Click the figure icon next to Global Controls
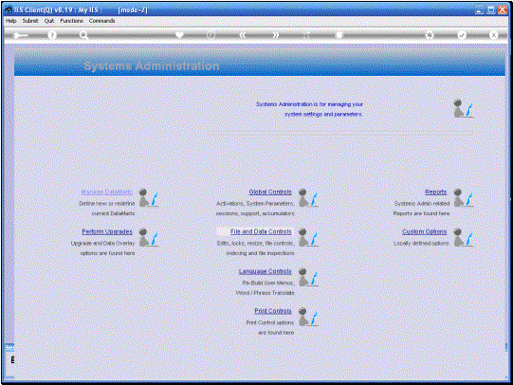 click(x=308, y=197)
